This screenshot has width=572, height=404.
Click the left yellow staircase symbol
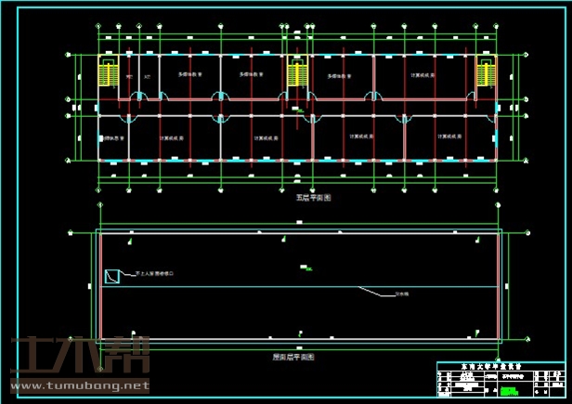coord(108,72)
